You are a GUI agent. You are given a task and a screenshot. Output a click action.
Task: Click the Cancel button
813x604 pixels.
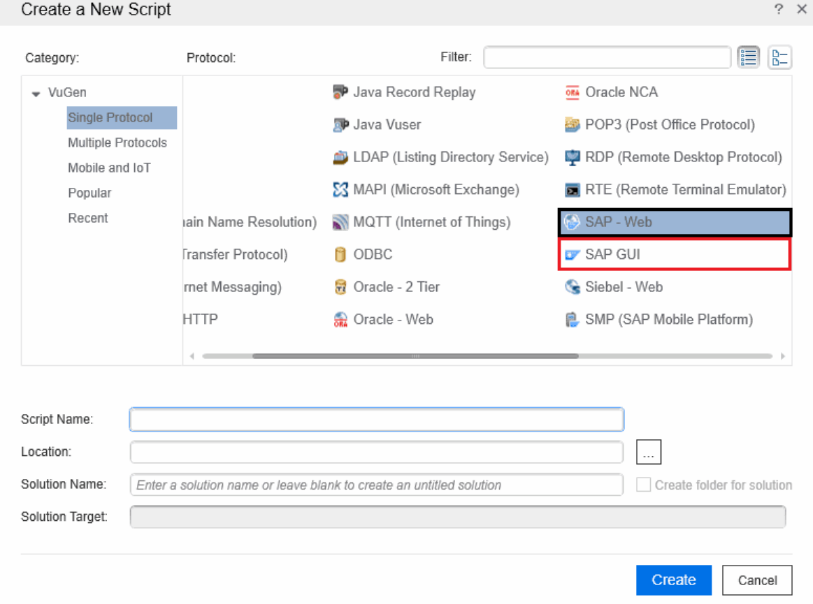pyautogui.click(x=757, y=580)
